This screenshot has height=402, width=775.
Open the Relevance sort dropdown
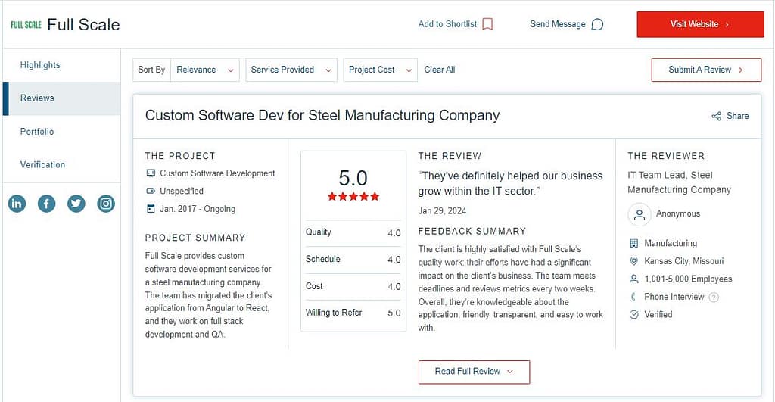[x=205, y=70]
